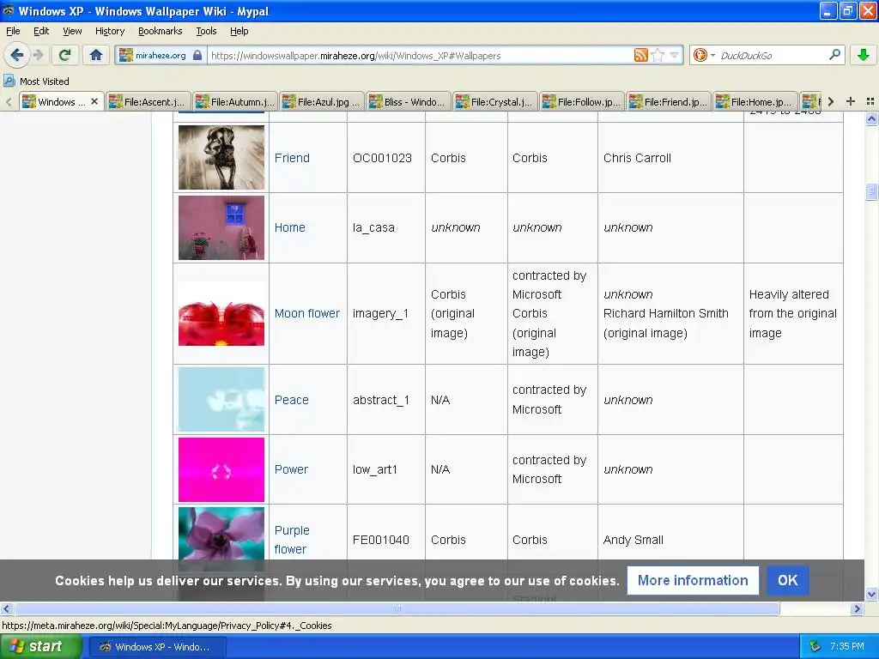Switch to the File:Azul.jpg tab
879x659 pixels.
pyautogui.click(x=322, y=102)
